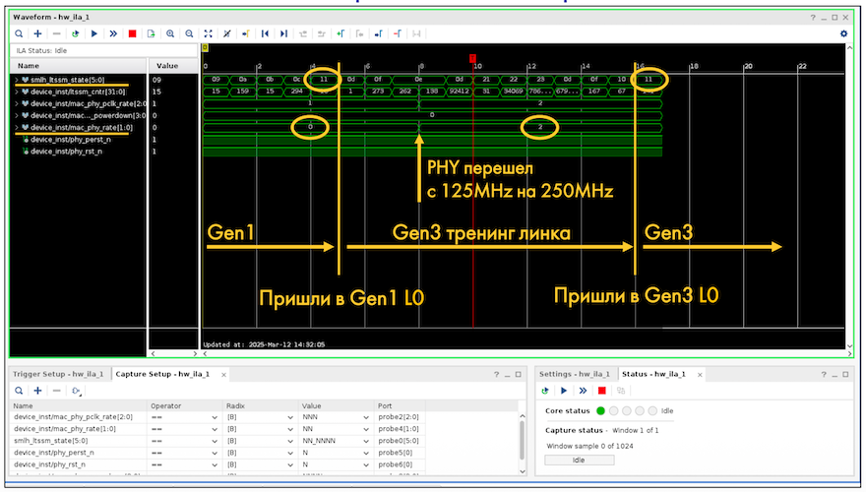This screenshot has height=492, width=866.
Task: Click the waveform horizontal scrollbar
Action: pyautogui.click(x=526, y=354)
